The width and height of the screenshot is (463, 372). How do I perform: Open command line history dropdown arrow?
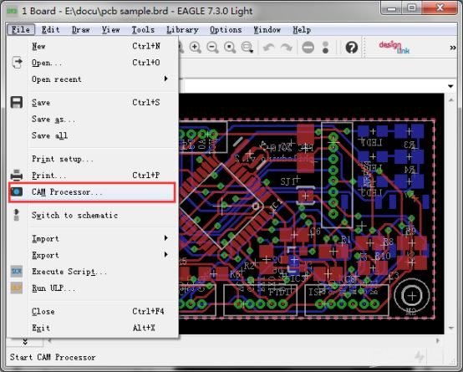[x=450, y=86]
